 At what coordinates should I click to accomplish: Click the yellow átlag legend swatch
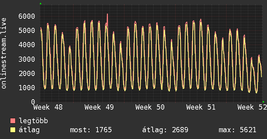tap(13, 130)
